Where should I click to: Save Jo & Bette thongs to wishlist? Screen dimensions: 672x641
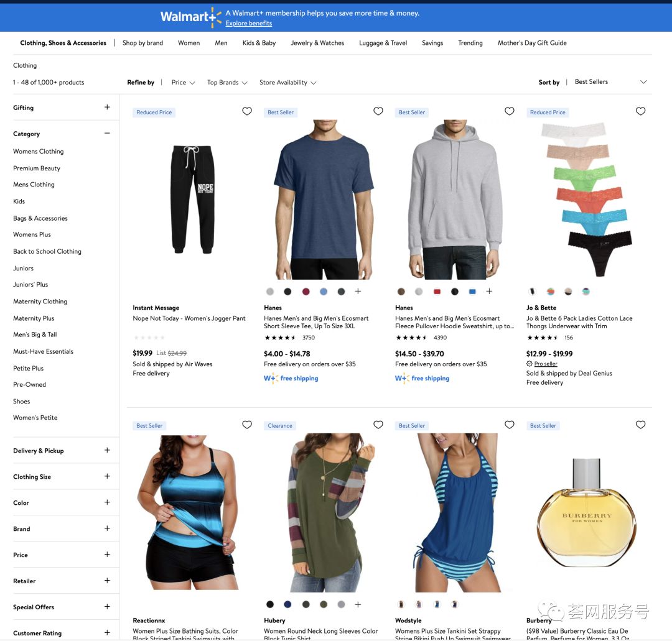point(641,111)
